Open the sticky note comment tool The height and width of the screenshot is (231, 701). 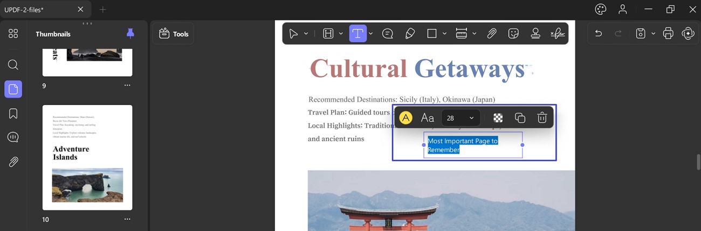click(387, 33)
